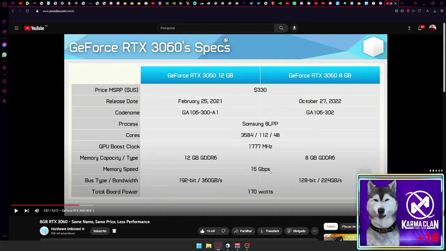Open Messenger in the sidebar
This screenshot has width=446, height=251.
pos(4,45)
